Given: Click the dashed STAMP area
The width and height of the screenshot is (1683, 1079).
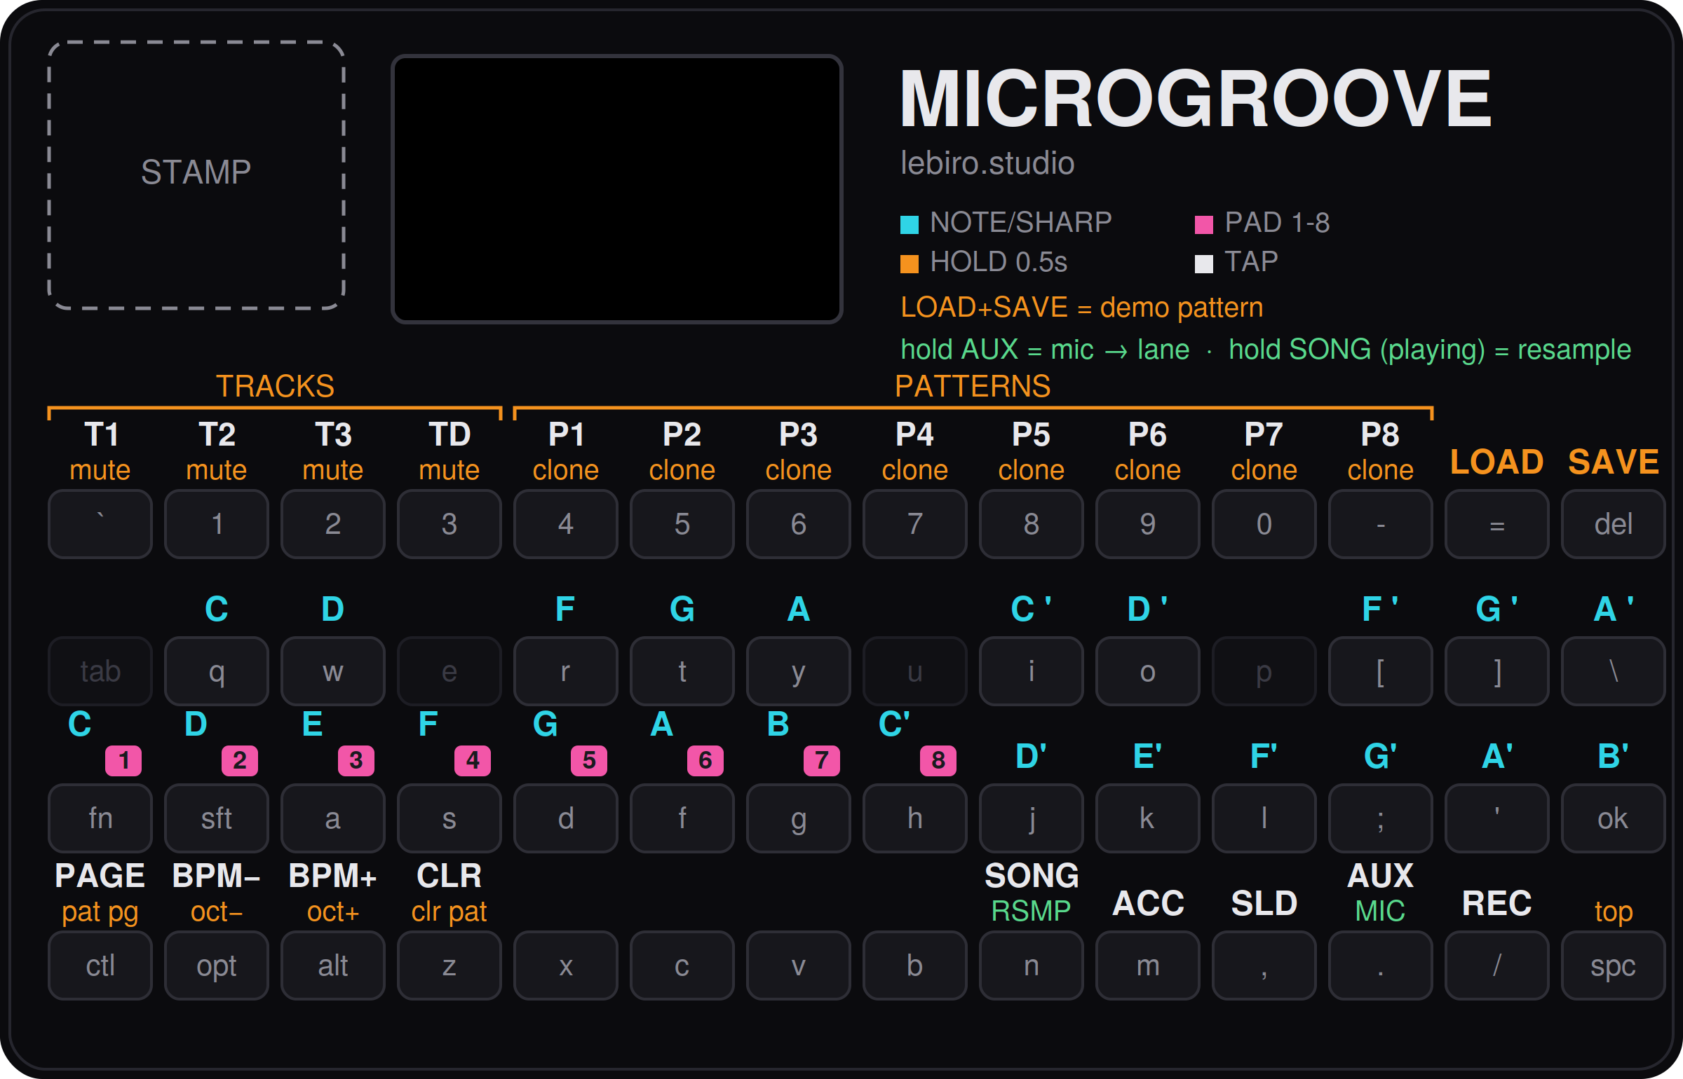Looking at the screenshot, I should click(x=196, y=175).
